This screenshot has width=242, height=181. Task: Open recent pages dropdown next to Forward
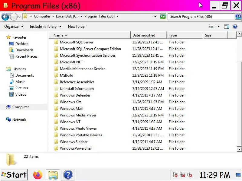[19, 17]
